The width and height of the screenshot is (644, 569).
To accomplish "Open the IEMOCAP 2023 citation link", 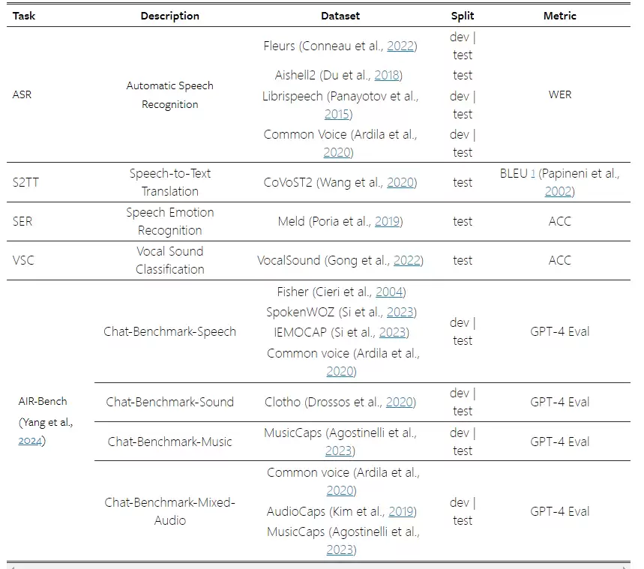I will click(x=392, y=332).
